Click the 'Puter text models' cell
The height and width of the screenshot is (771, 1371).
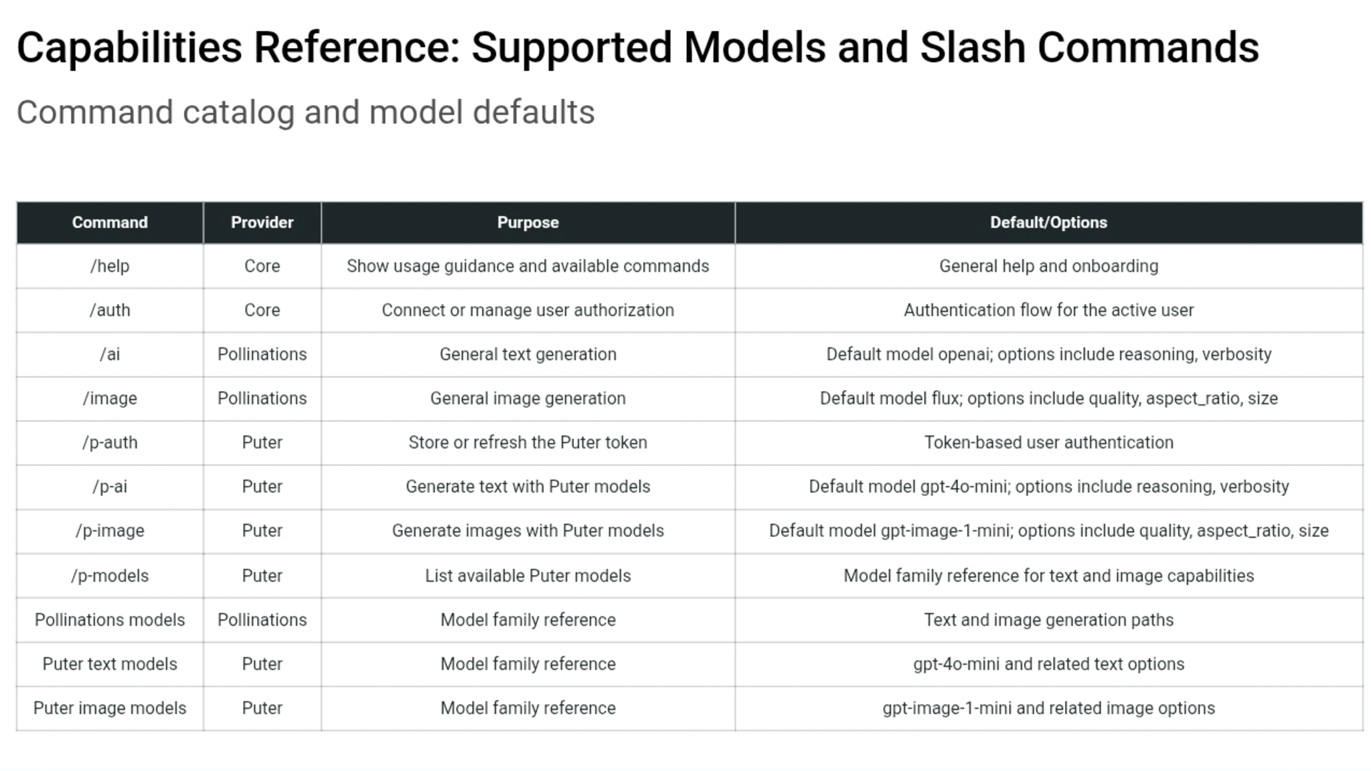tap(110, 664)
